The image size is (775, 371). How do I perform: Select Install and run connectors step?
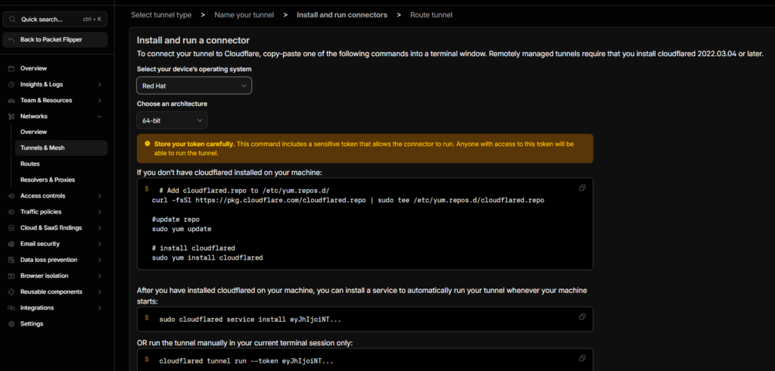click(342, 15)
